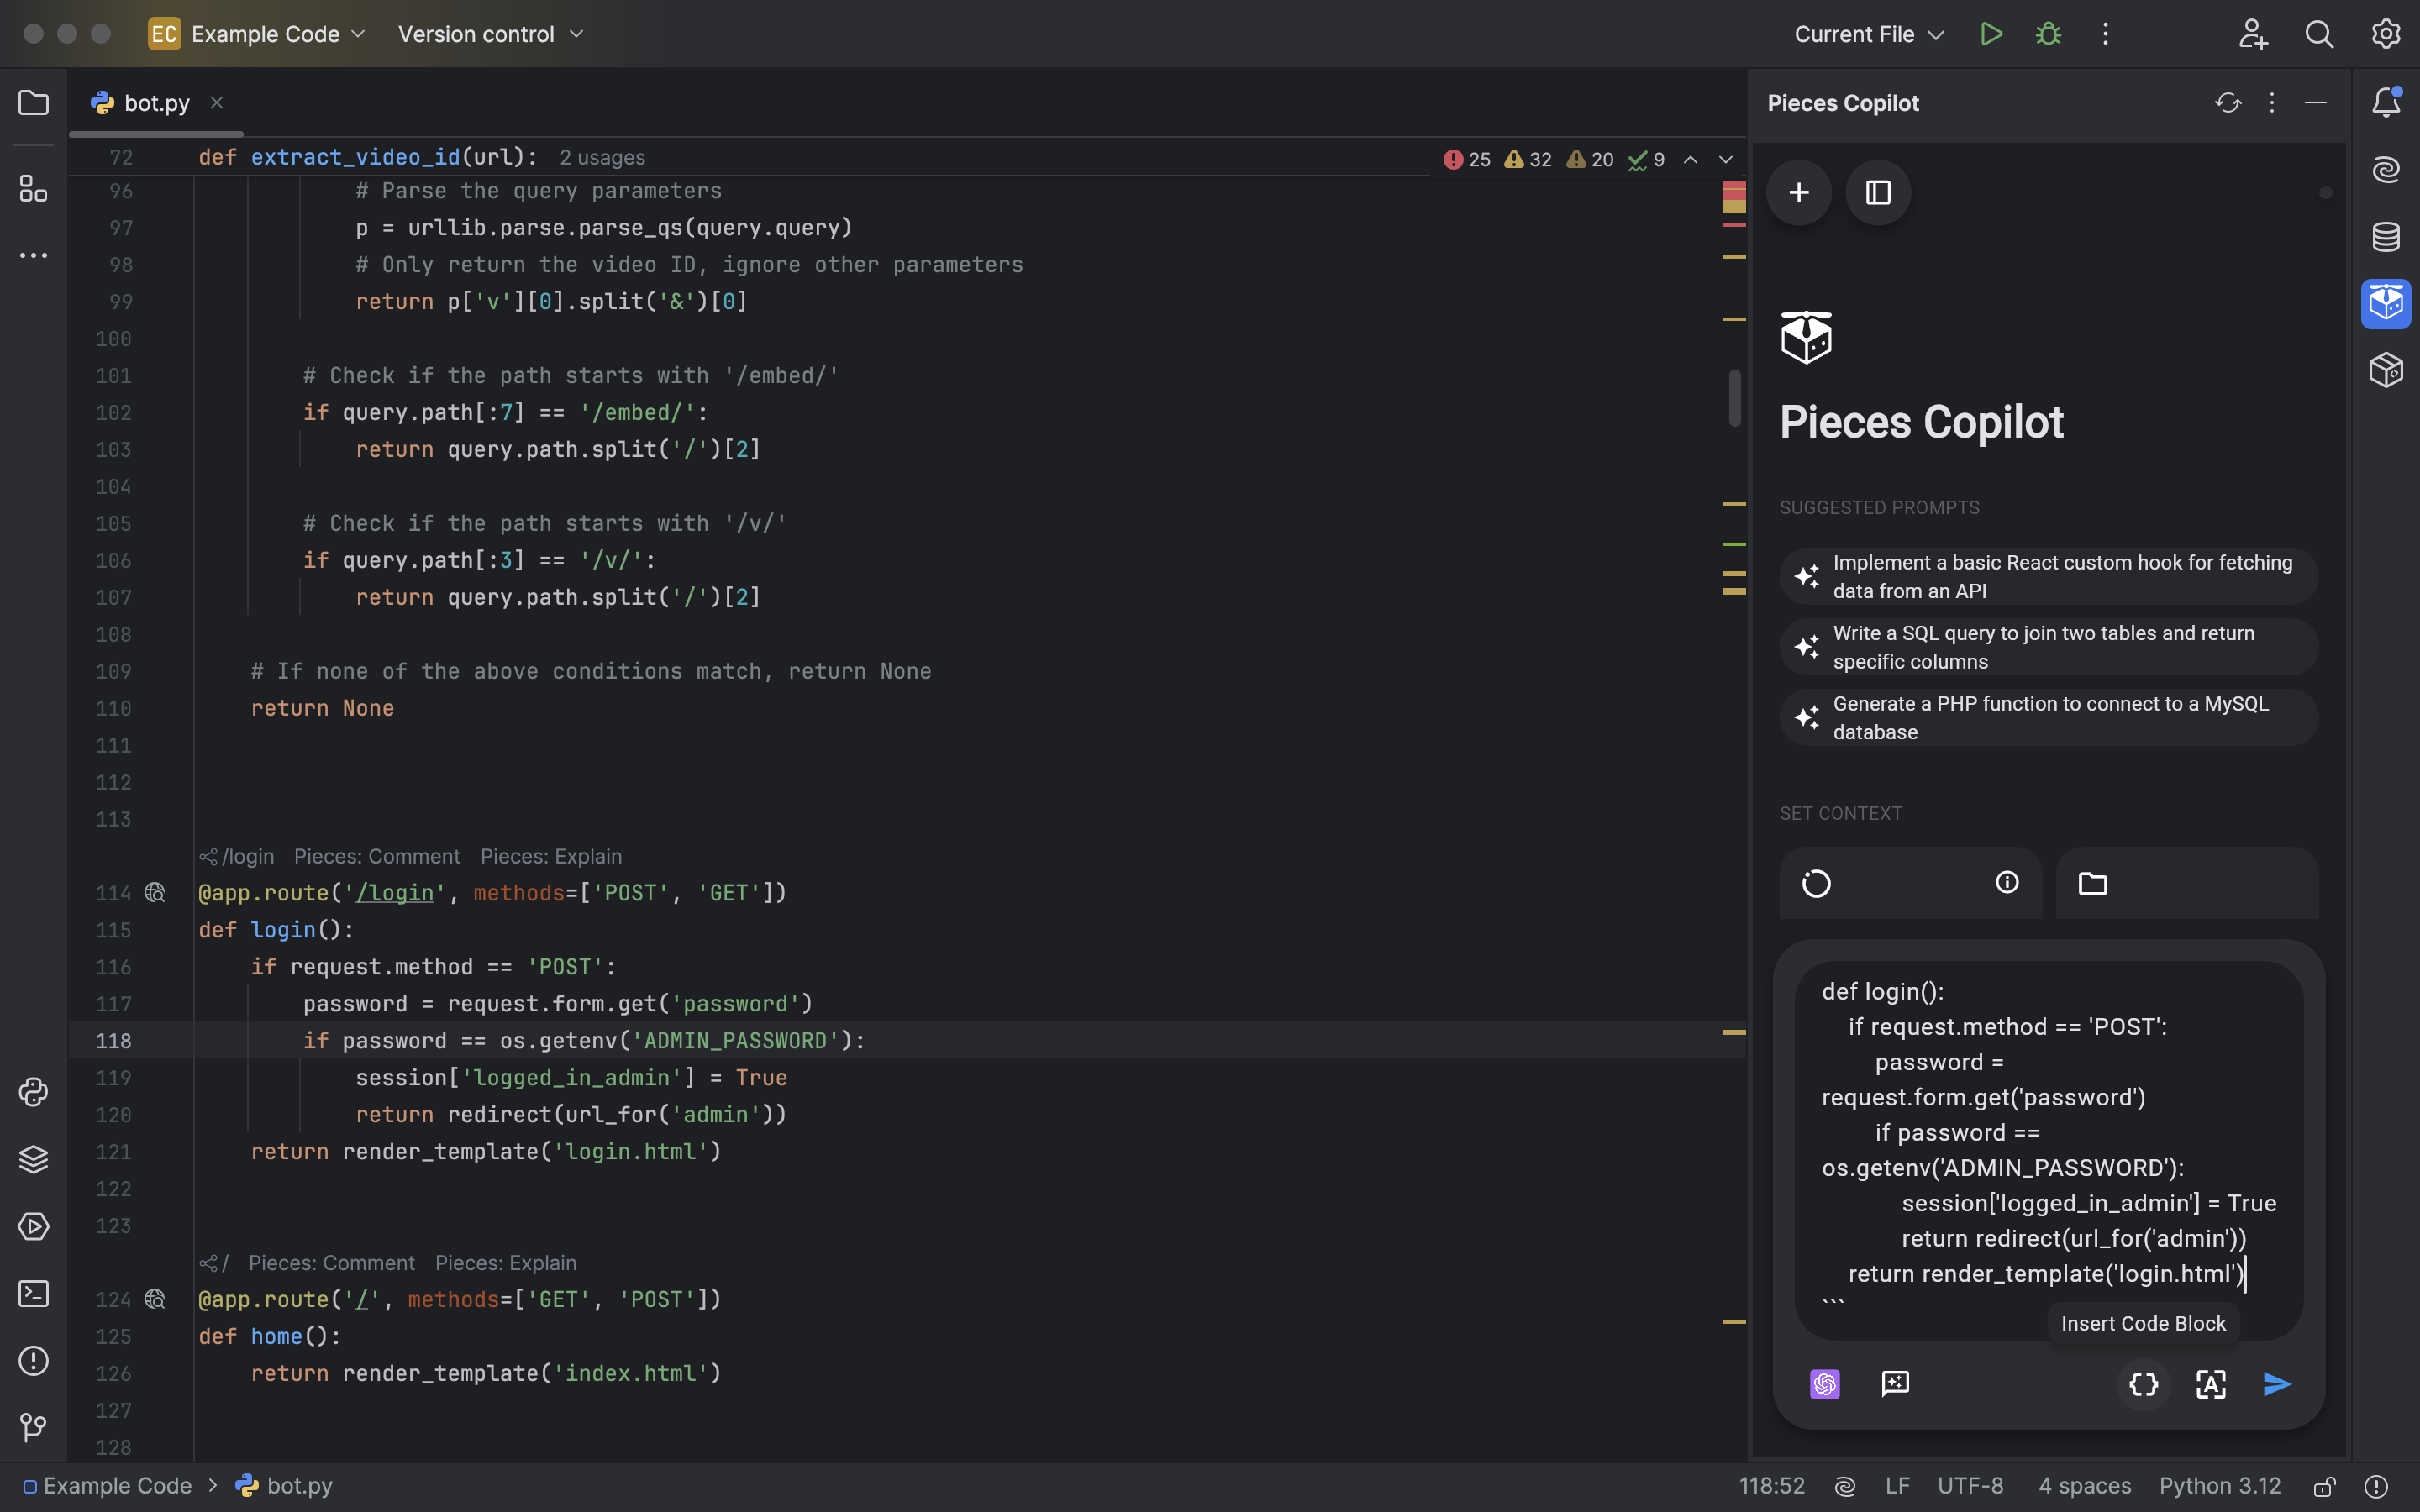Screen dimensions: 2420x1512
Task: Add folder context in Set Context
Action: click(2187, 883)
